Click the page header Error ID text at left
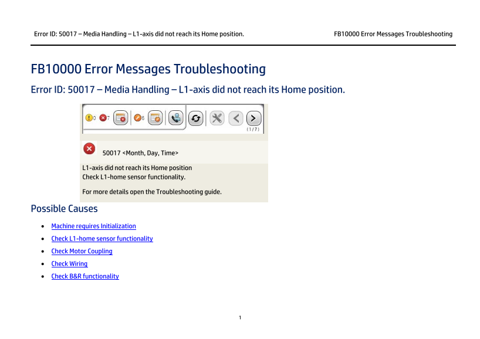This screenshot has height=339, width=480. click(x=139, y=34)
